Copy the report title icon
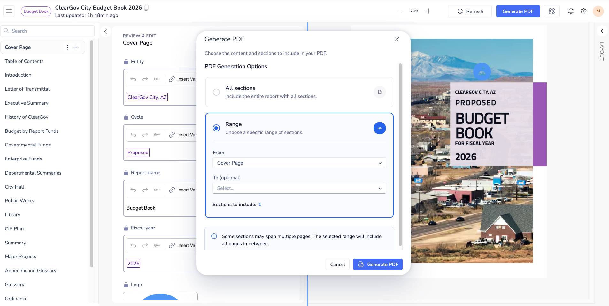 pos(146,8)
